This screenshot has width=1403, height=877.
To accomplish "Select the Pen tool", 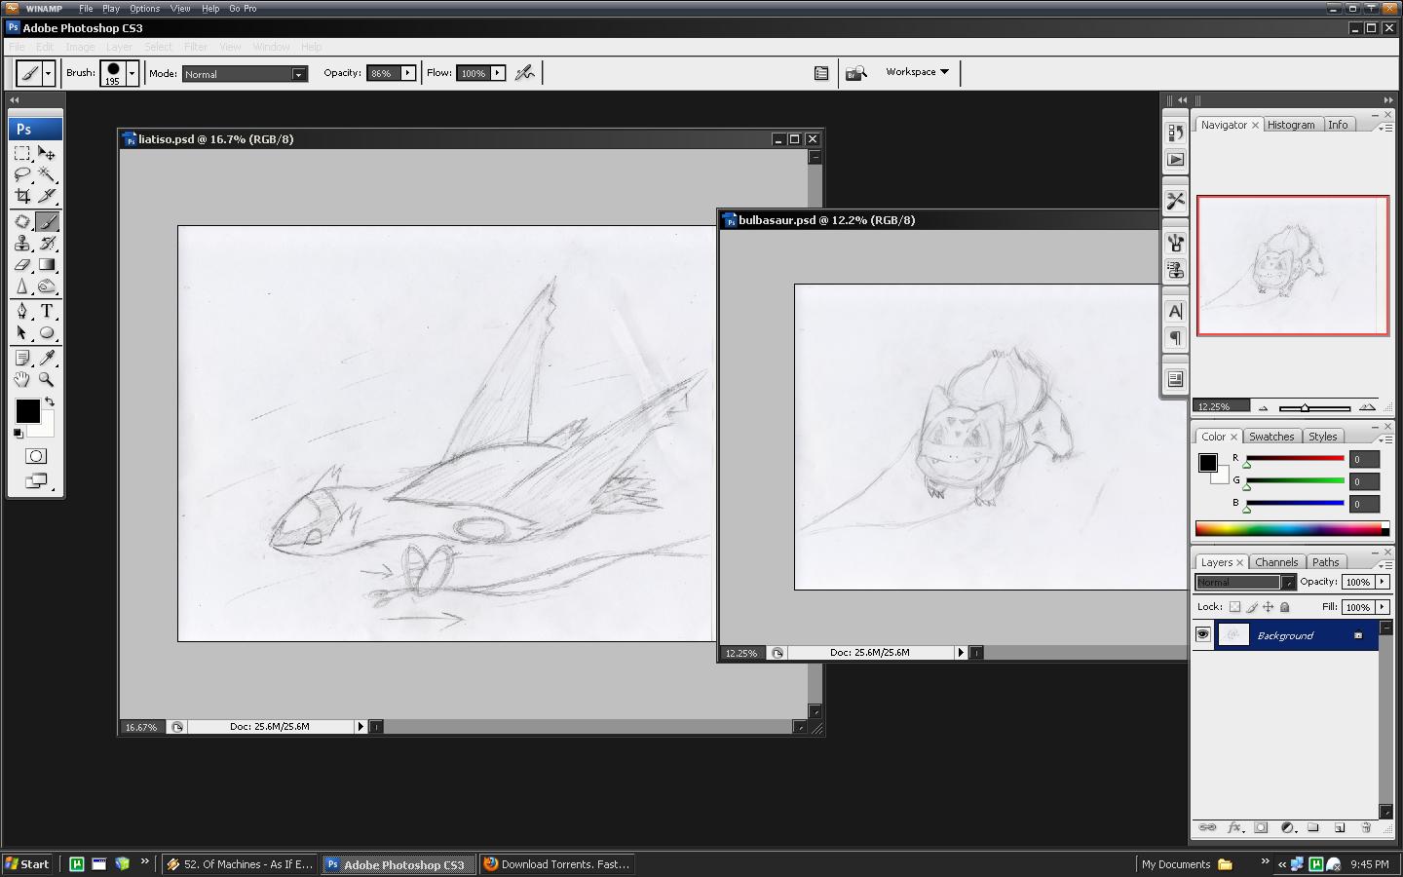I will click(x=22, y=311).
